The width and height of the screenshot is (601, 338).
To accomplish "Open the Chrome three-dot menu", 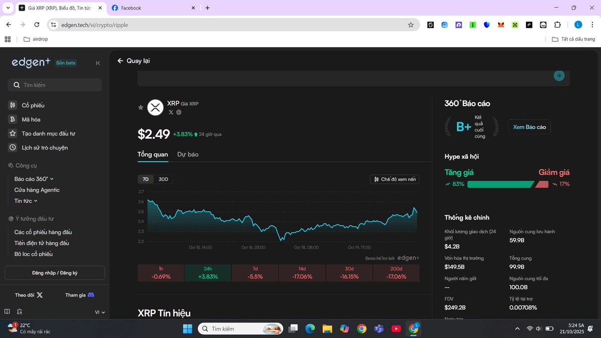I will [592, 25].
